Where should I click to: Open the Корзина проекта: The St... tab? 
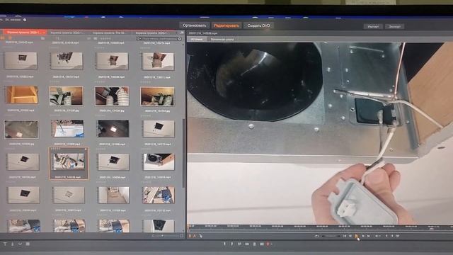click(109, 33)
